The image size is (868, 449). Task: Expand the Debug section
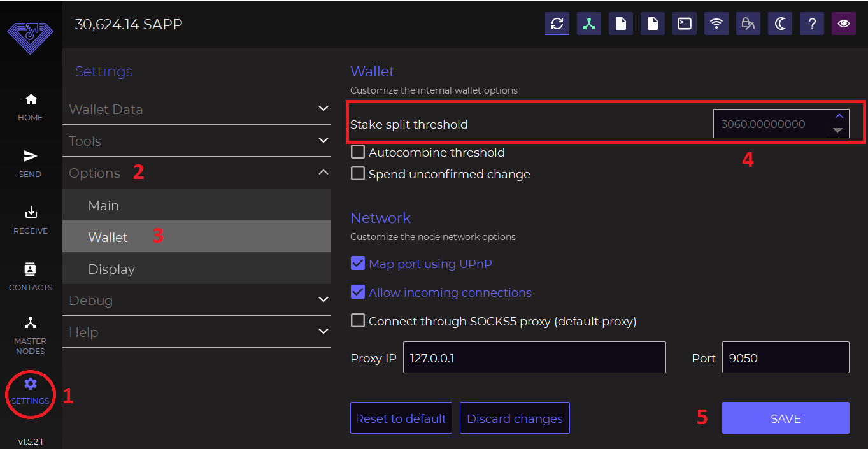click(x=197, y=300)
